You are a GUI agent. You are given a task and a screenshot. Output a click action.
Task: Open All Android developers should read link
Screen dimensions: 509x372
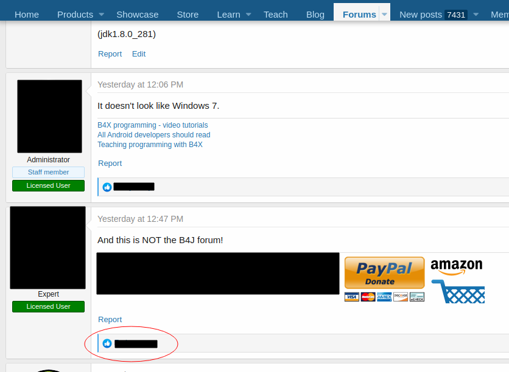154,135
